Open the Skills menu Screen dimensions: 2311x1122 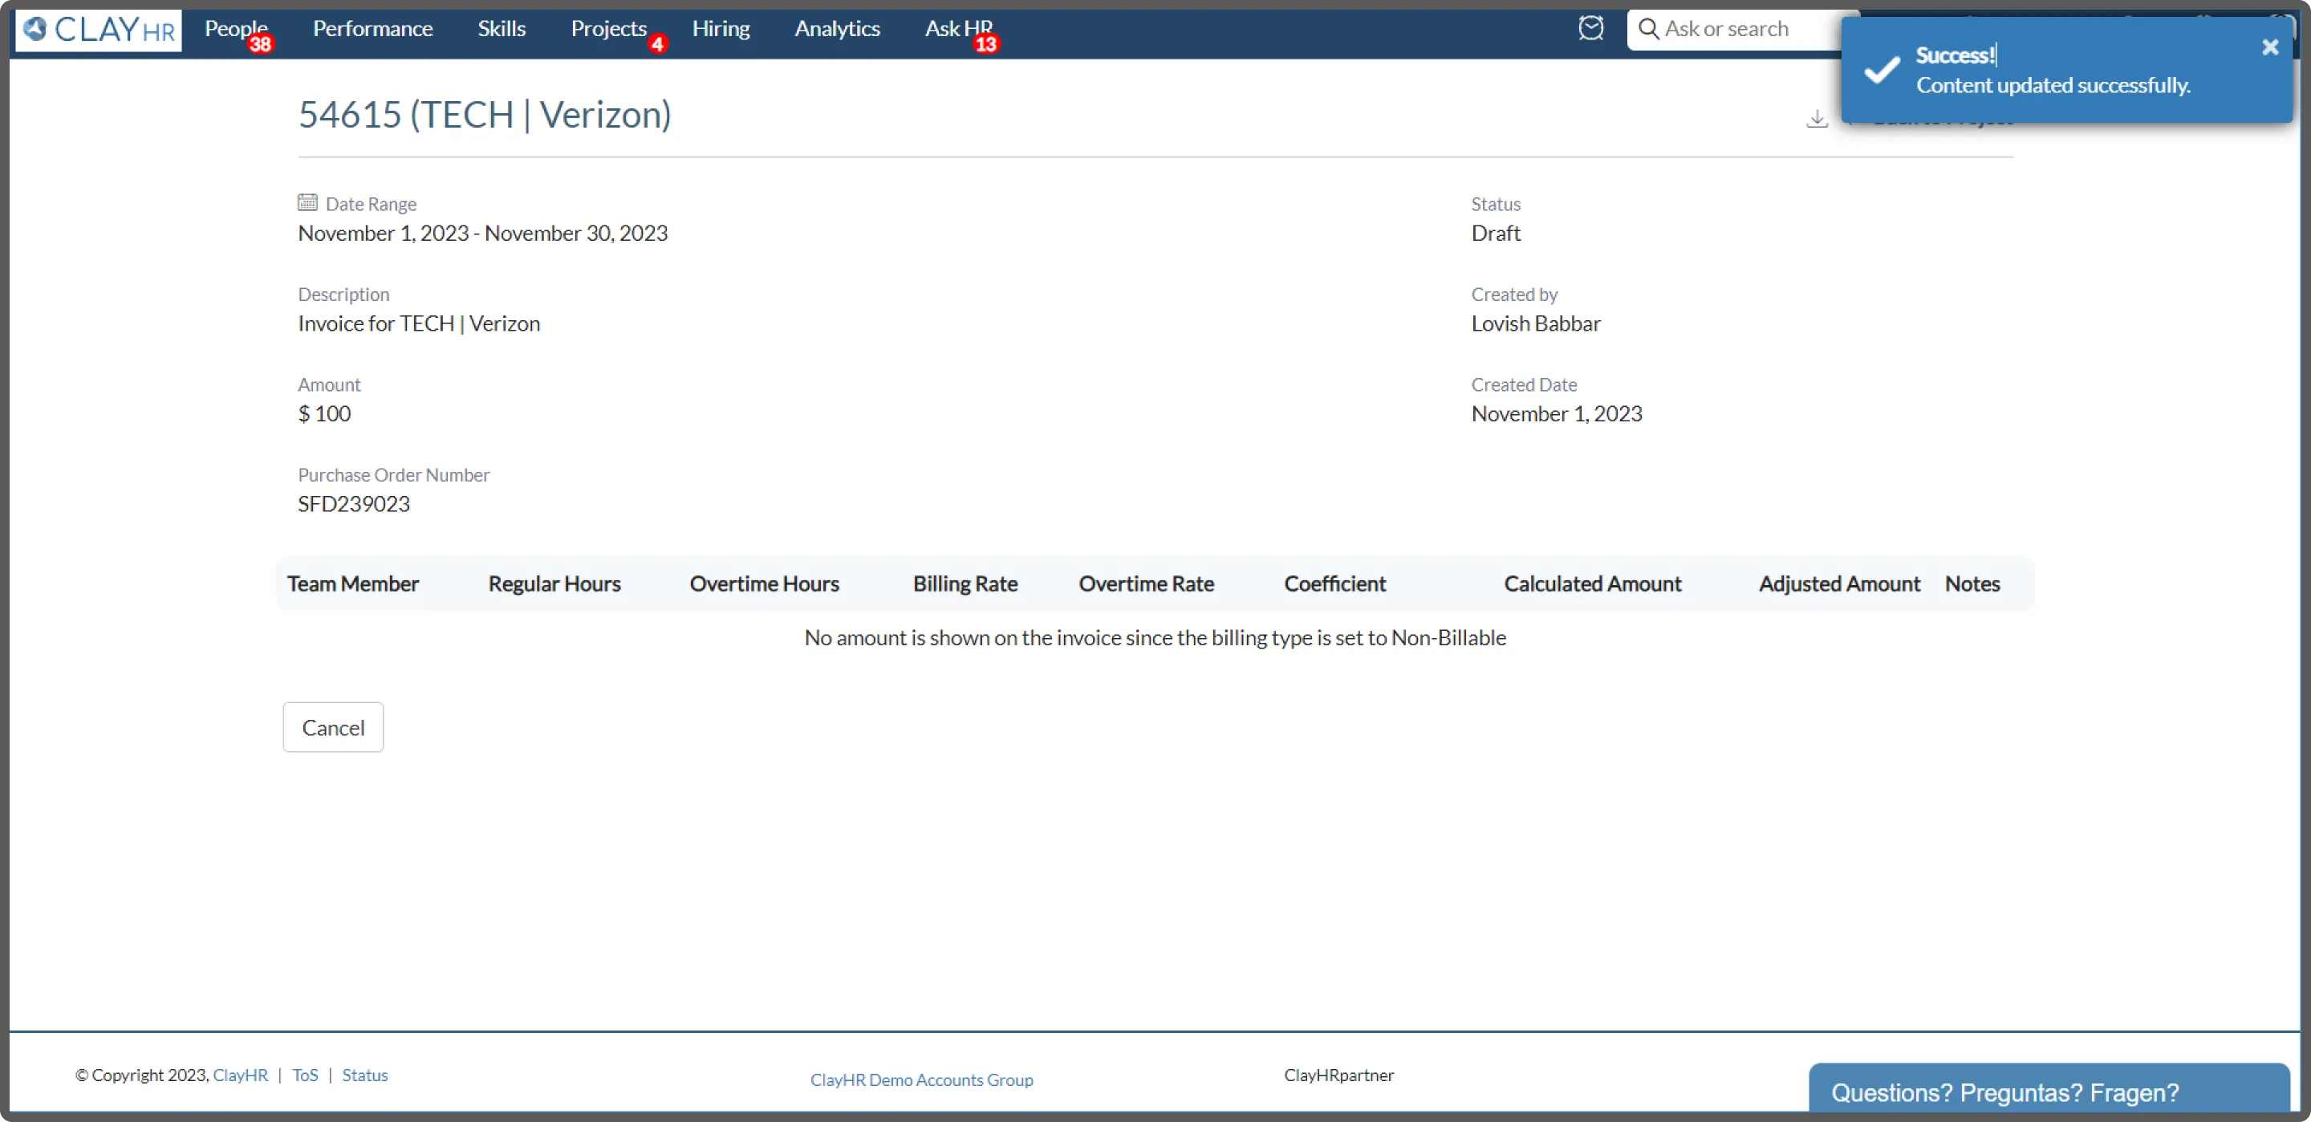tap(502, 29)
